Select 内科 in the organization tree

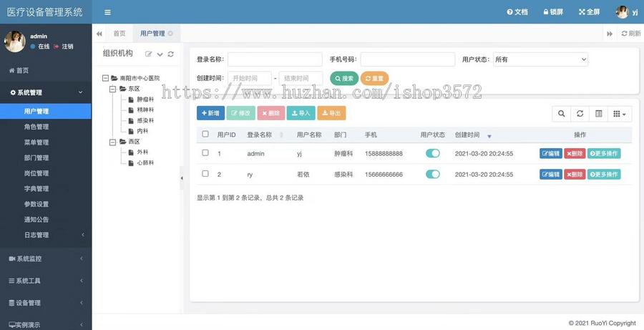click(142, 131)
